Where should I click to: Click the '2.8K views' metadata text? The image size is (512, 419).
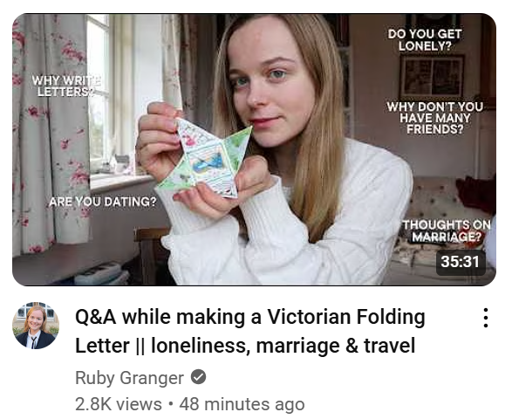(119, 404)
